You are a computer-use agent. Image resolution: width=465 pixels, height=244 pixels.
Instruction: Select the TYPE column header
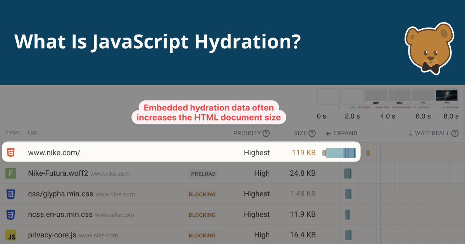tap(13, 133)
